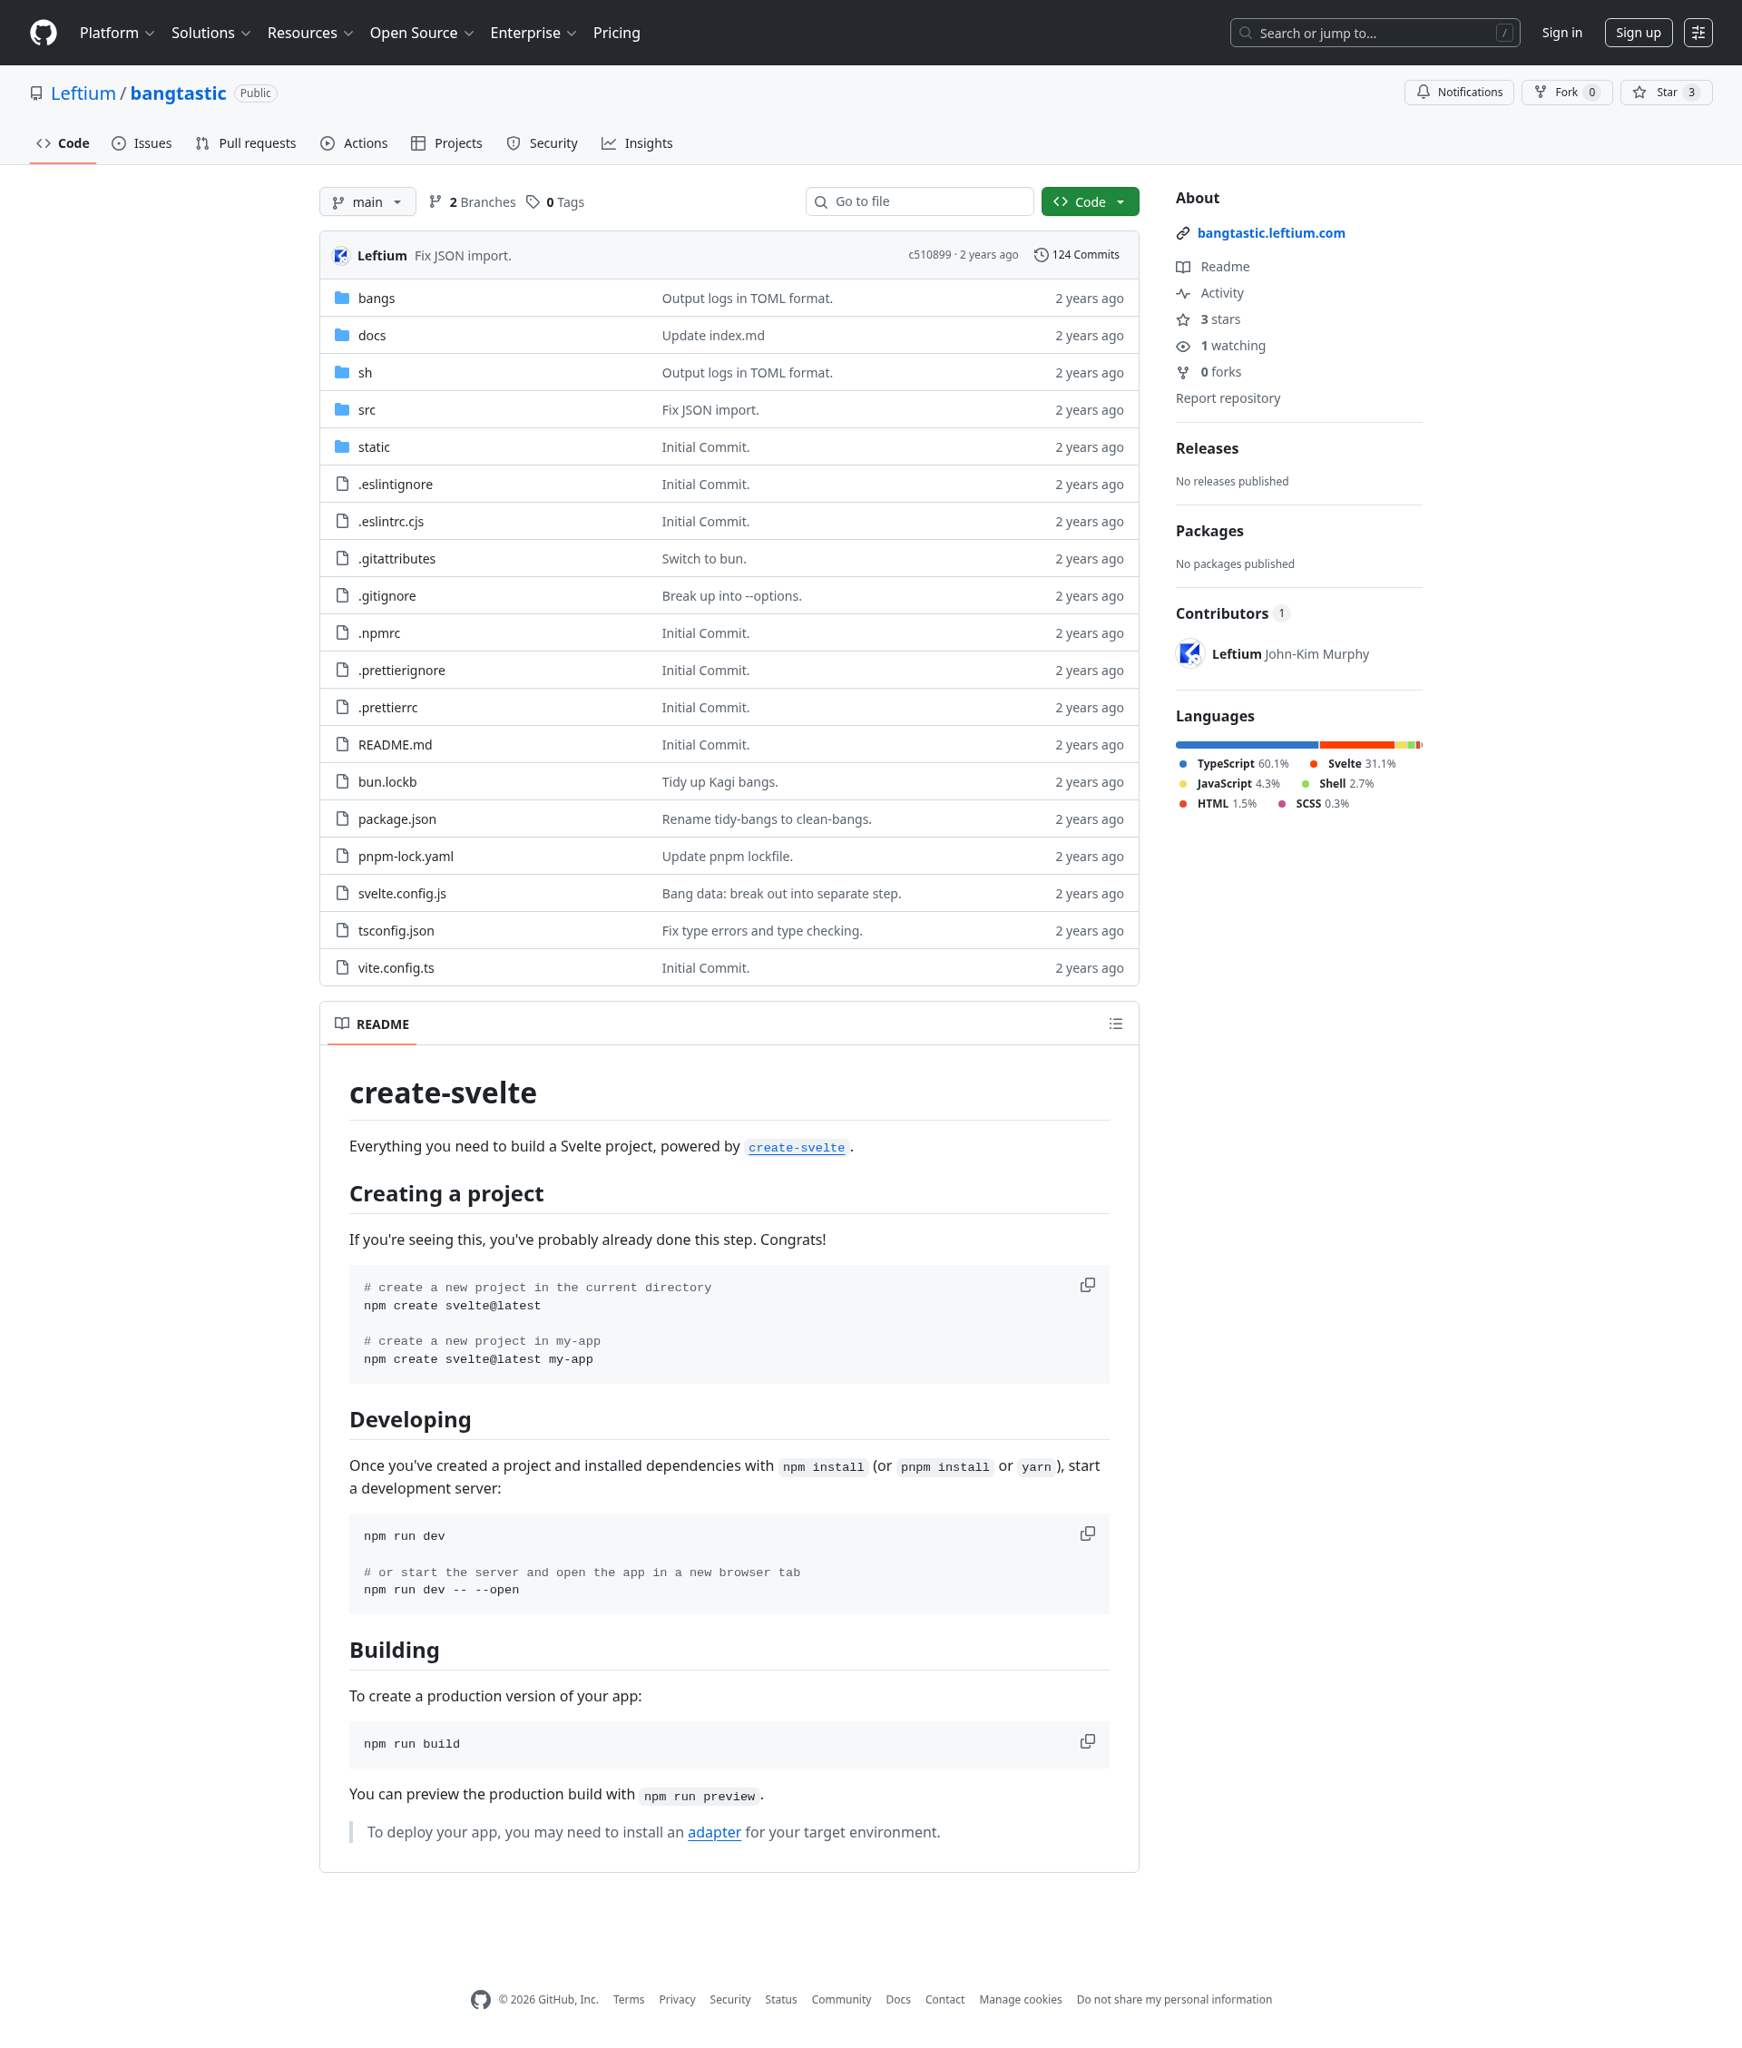Open the Leftium owner link
The width and height of the screenshot is (1742, 2048).
(83, 93)
